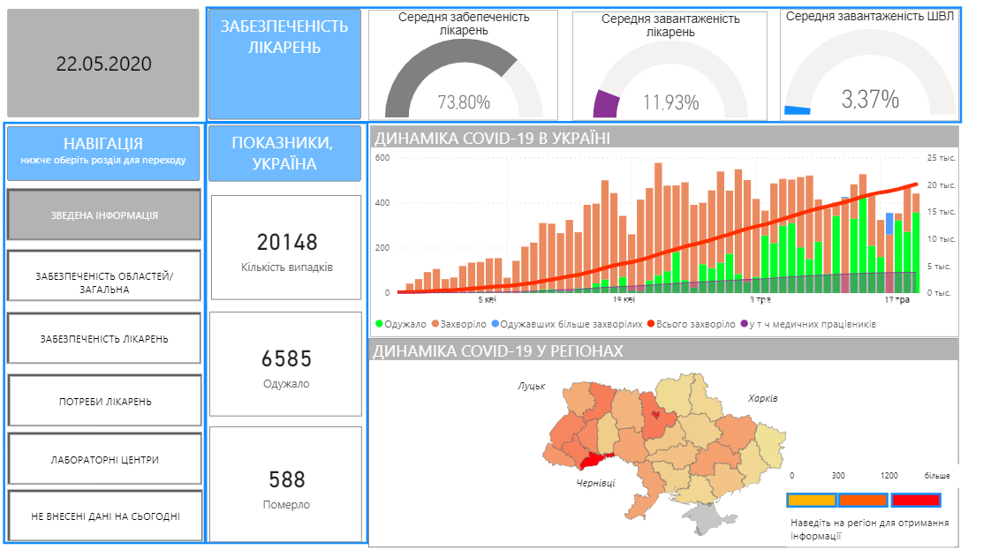Select the blue Одужавших більше захворілих legend marker
The width and height of the screenshot is (1006, 550).
494,324
